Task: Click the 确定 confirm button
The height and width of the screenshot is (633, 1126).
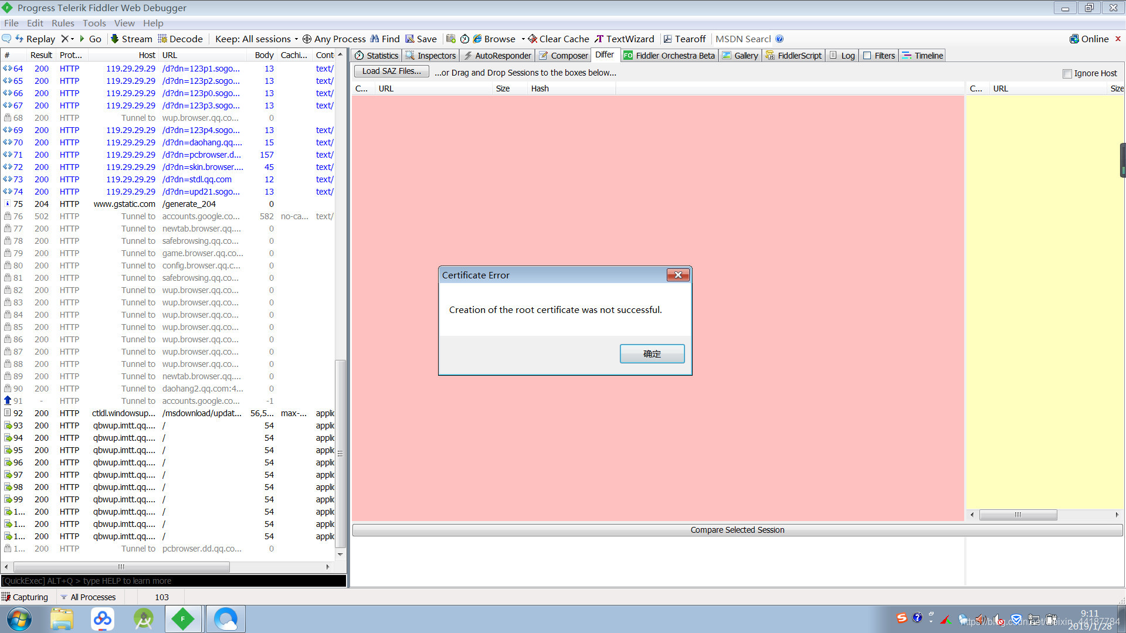Action: 652,353
